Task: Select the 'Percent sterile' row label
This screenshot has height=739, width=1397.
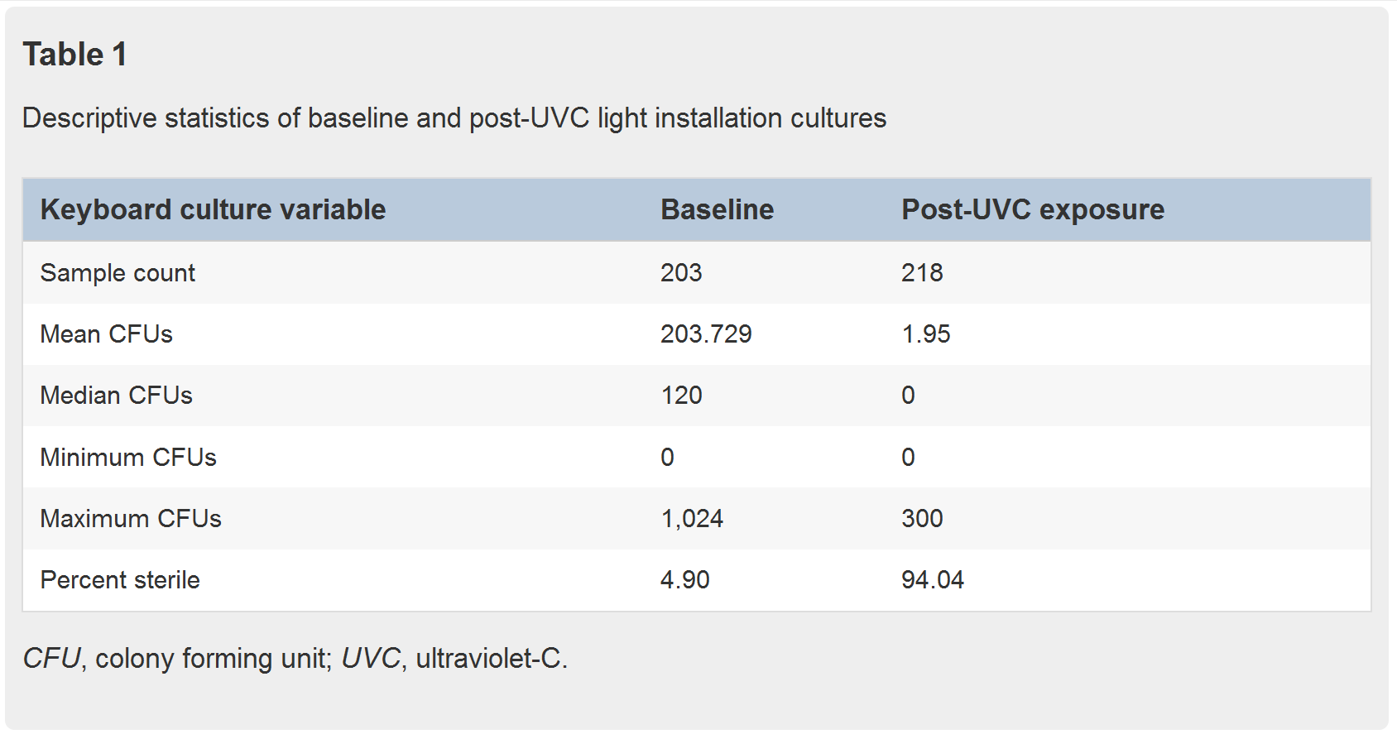Action: (x=120, y=580)
